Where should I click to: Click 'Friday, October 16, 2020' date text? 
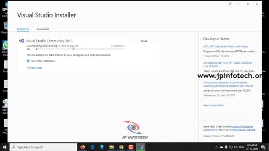click(216, 56)
